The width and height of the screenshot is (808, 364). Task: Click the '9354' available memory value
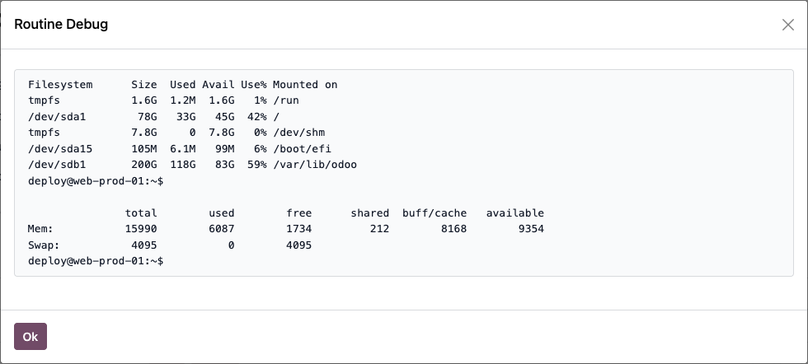point(531,229)
